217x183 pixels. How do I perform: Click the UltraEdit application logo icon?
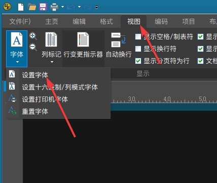click(x=7, y=7)
